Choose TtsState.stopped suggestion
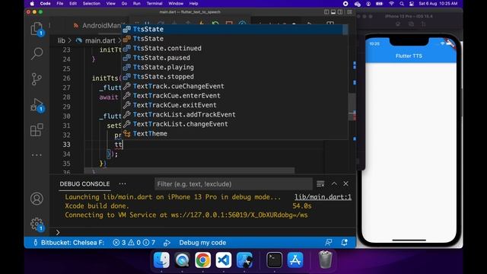The width and height of the screenshot is (487, 274). click(234, 77)
